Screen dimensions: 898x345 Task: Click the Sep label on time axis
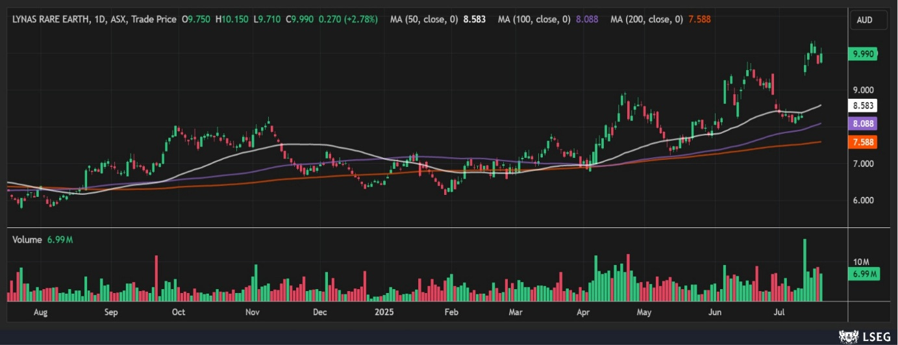[x=110, y=313]
